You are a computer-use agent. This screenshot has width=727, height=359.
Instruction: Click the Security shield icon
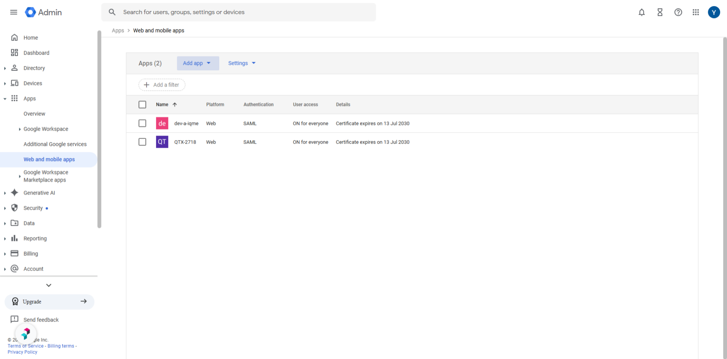tap(14, 208)
